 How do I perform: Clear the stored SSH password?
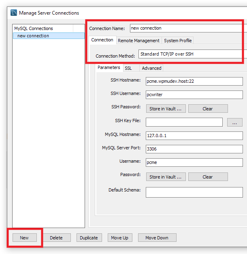(x=208, y=109)
